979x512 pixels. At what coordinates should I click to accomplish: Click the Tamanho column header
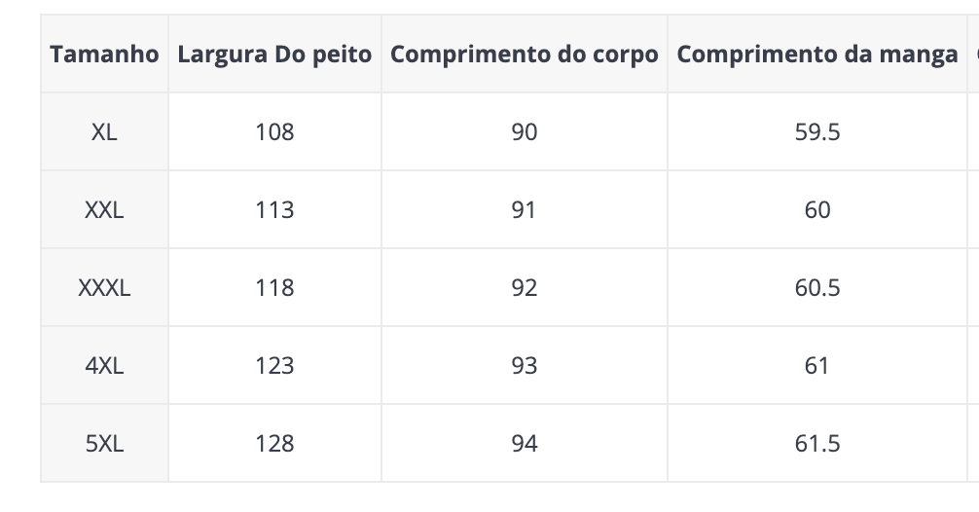click(x=104, y=55)
